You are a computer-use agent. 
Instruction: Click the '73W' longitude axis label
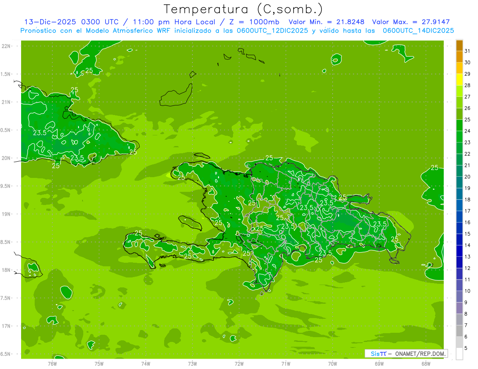[192, 364]
